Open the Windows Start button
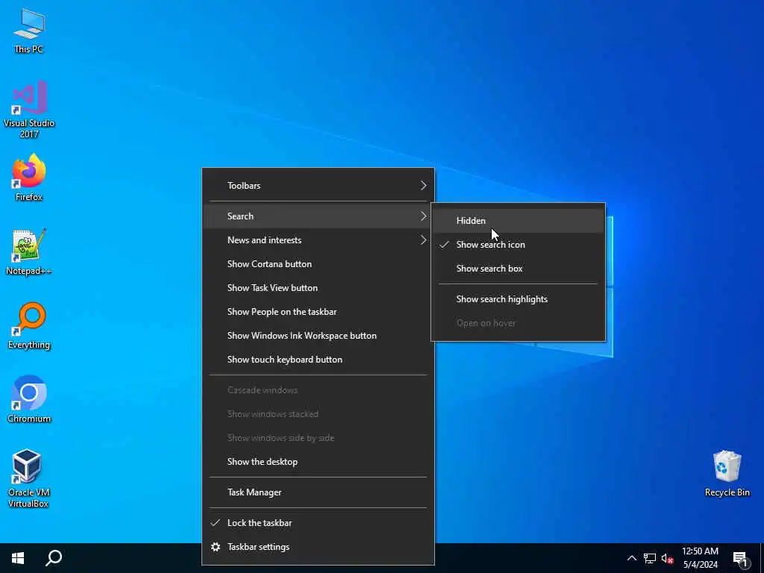The height and width of the screenshot is (573, 764). [x=18, y=558]
